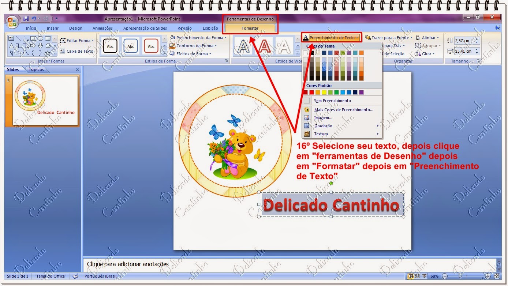Click the zoom slider handle
This screenshot has width=508, height=286.
[x=460, y=276]
